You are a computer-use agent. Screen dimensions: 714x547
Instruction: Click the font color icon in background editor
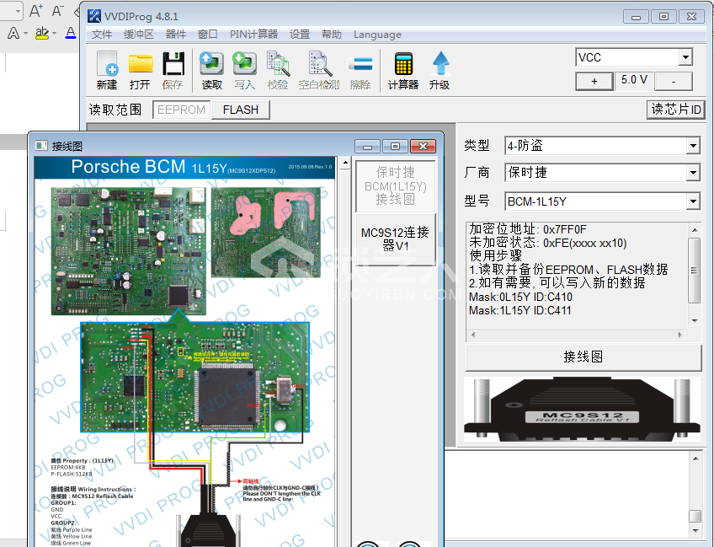70,33
